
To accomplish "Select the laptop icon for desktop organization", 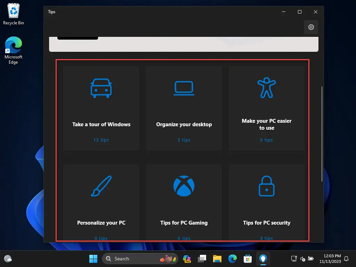I will click(x=184, y=88).
